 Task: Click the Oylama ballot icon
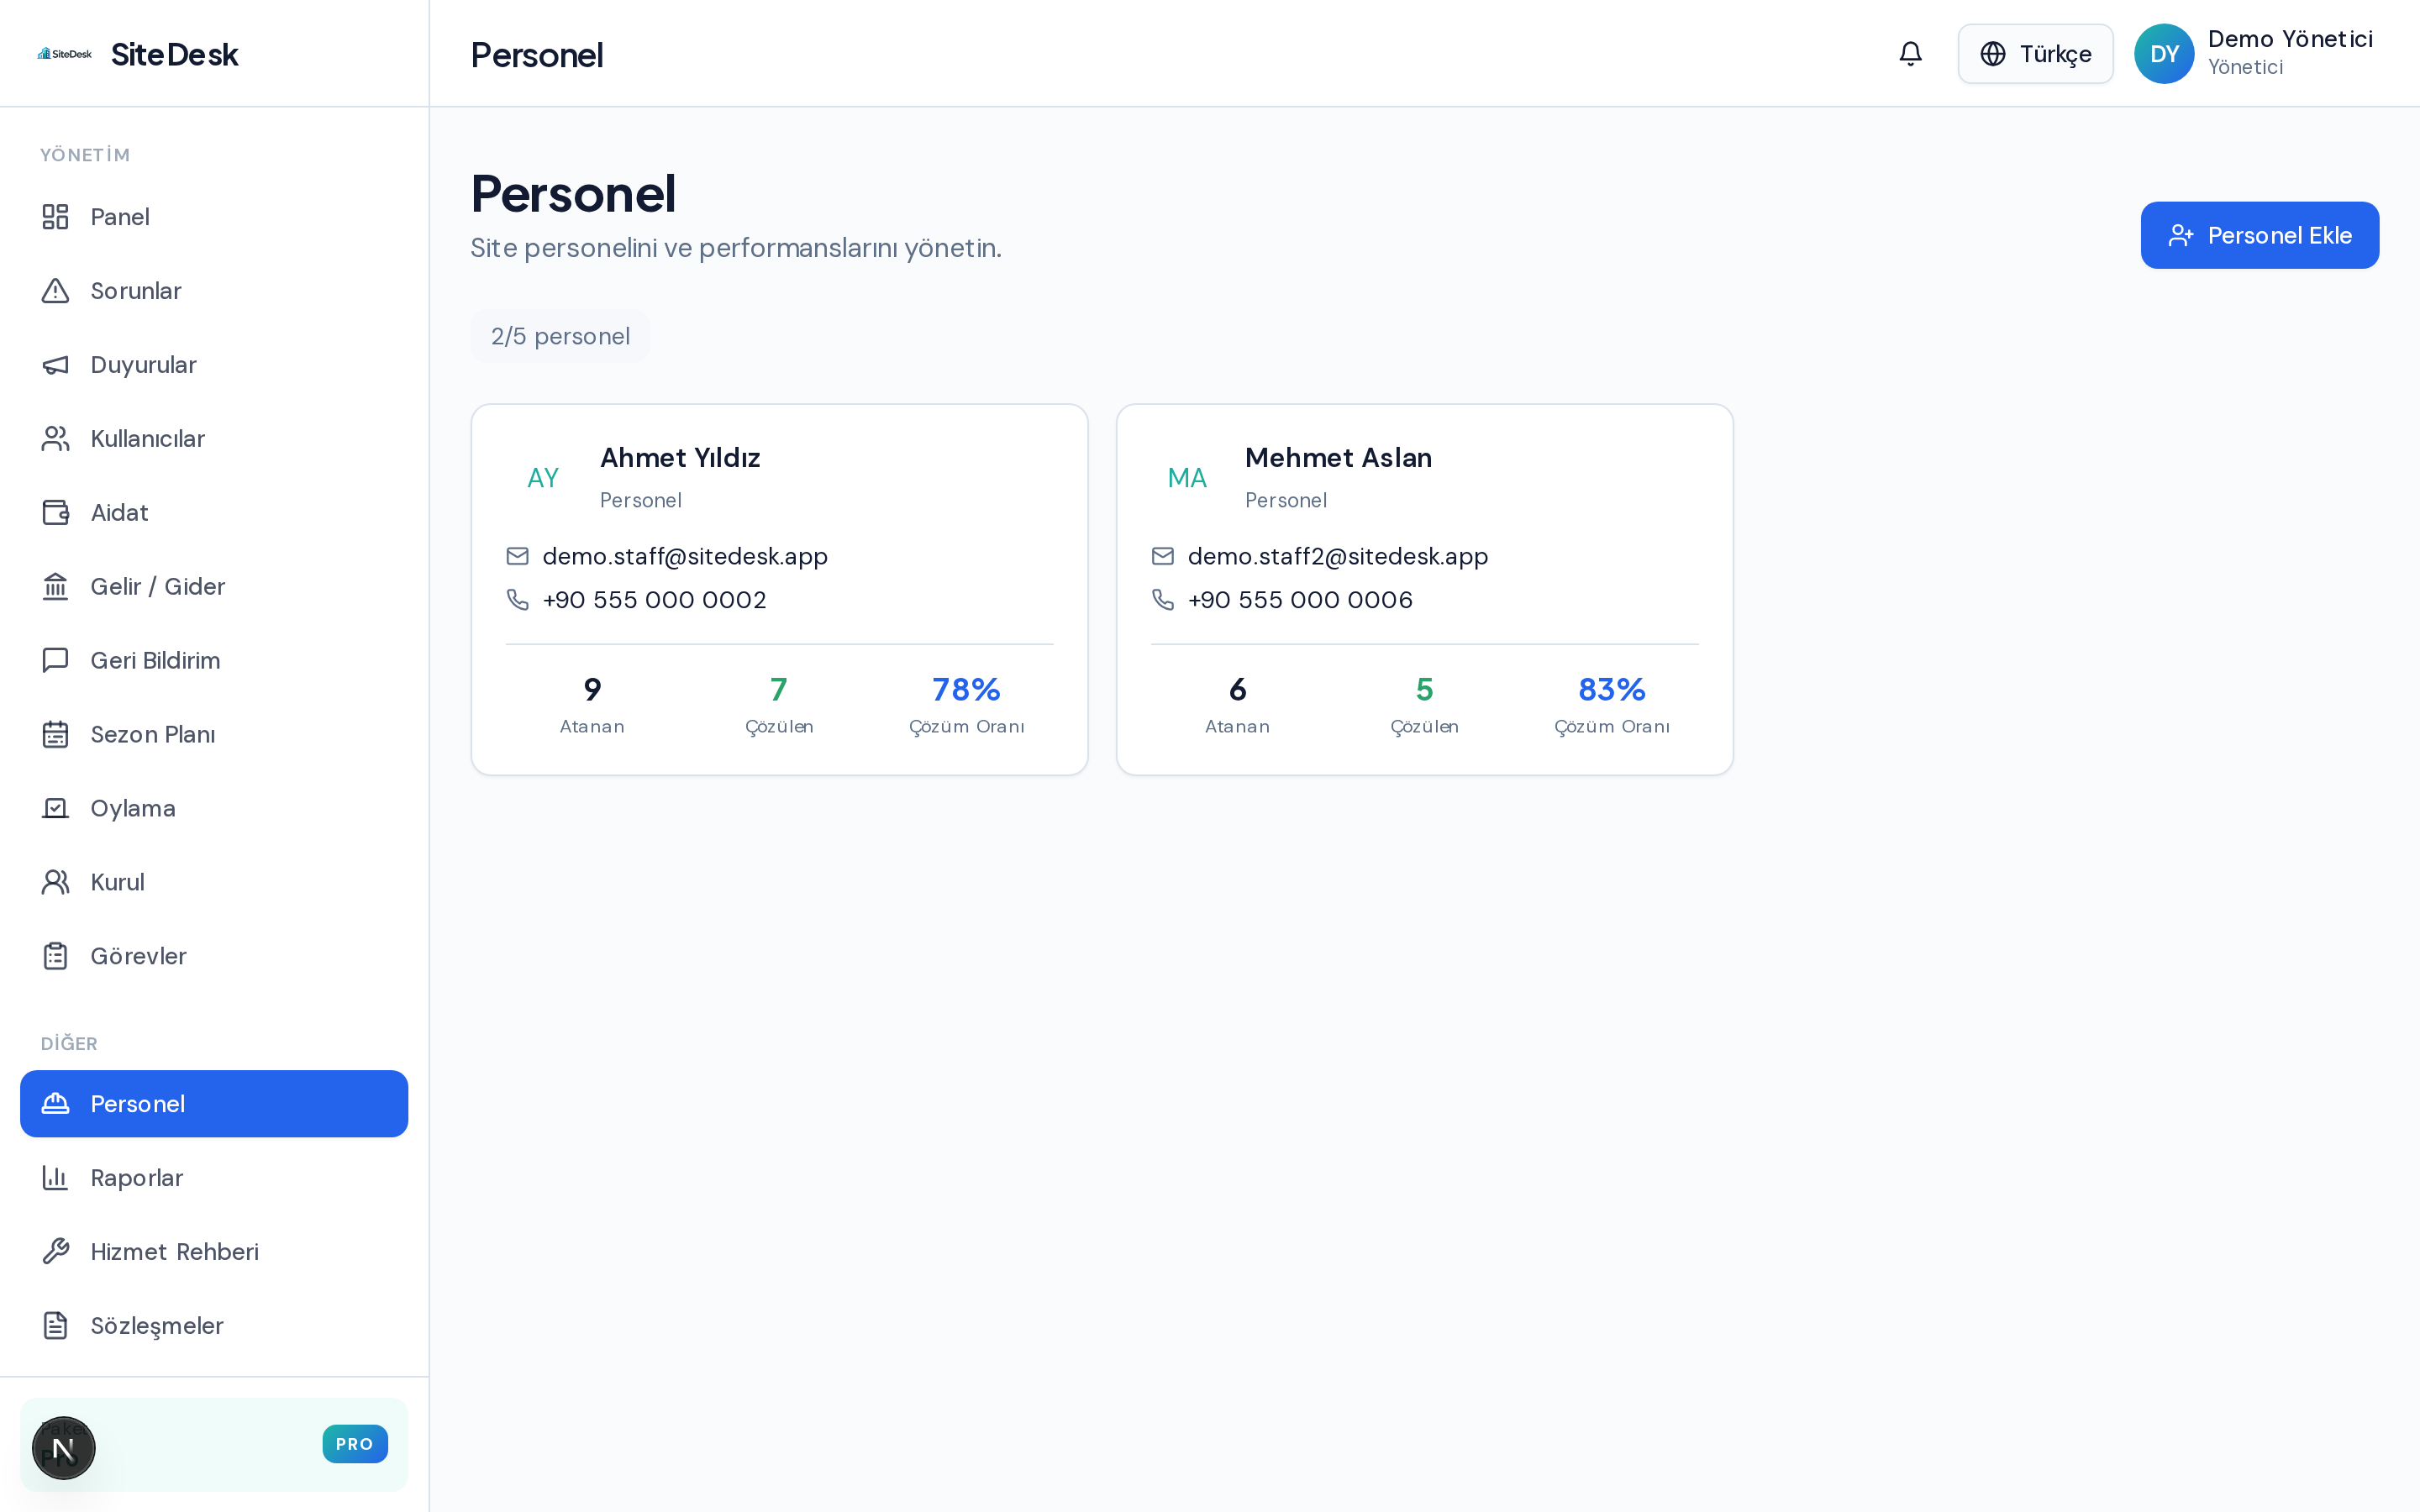coord(55,808)
